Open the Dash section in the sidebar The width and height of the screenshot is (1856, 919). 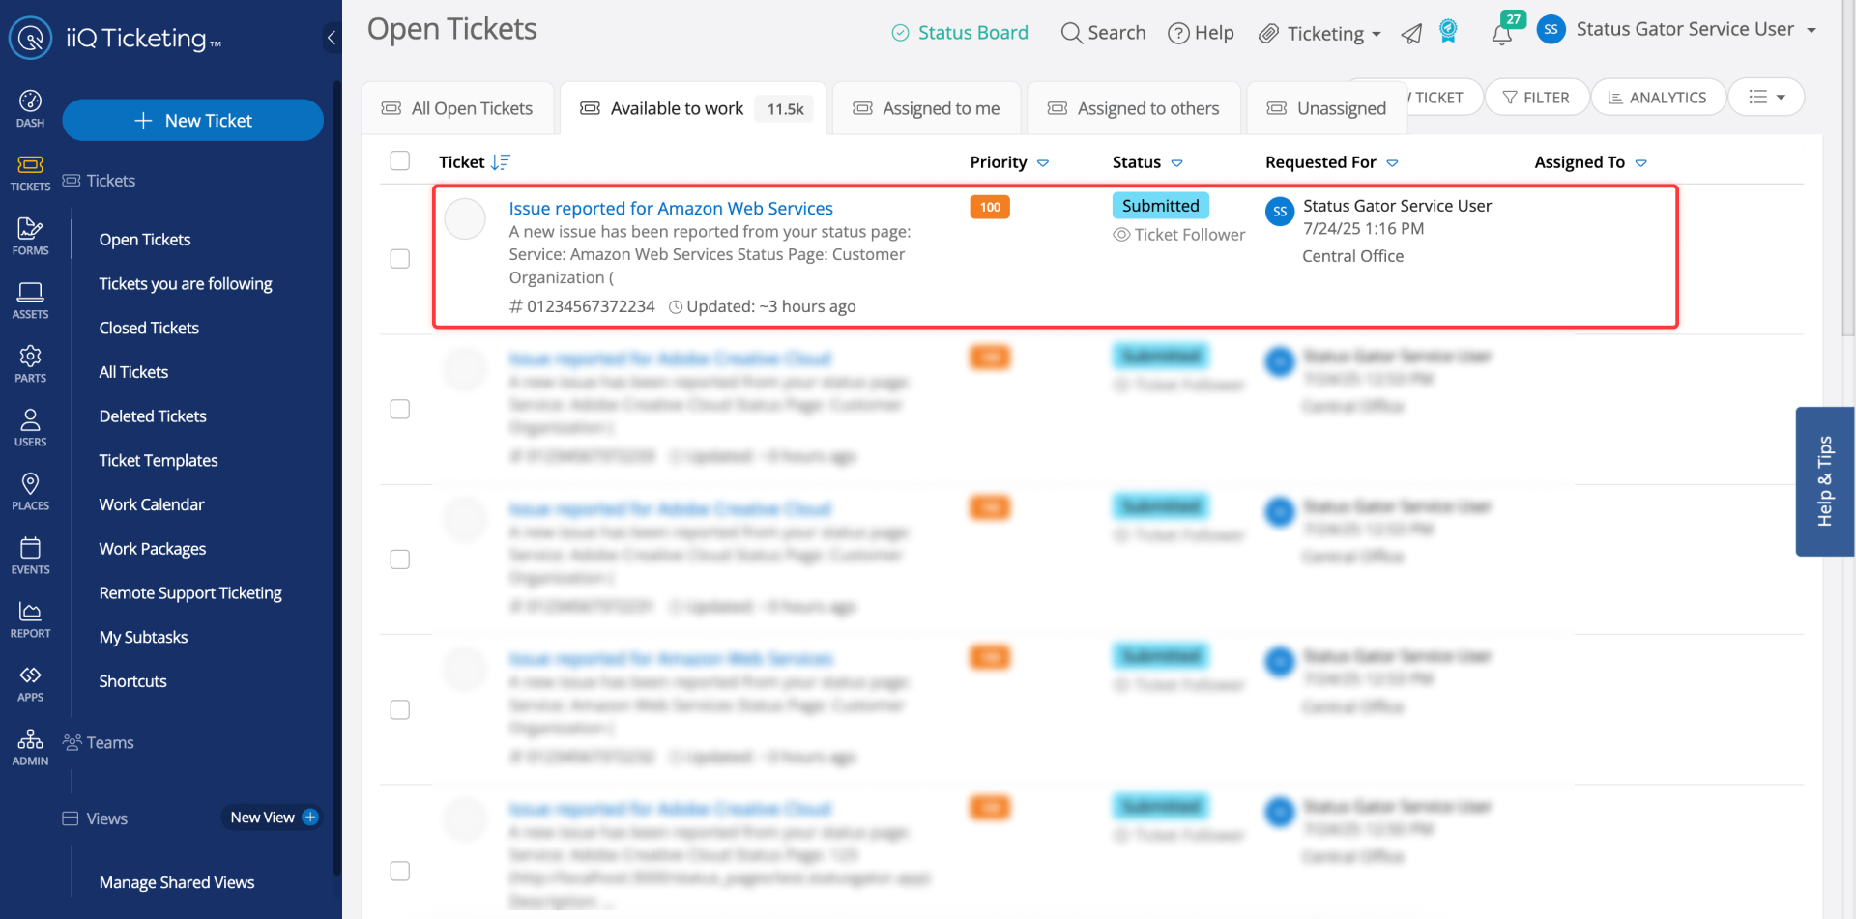pos(30,108)
